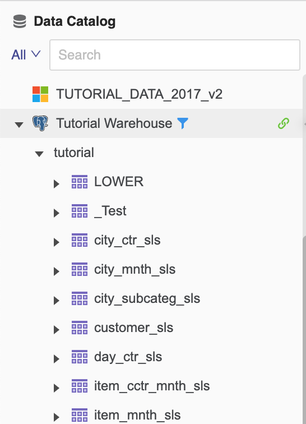Select the TUTORIAL_DATA_2017_v2 data source

pyautogui.click(x=139, y=94)
